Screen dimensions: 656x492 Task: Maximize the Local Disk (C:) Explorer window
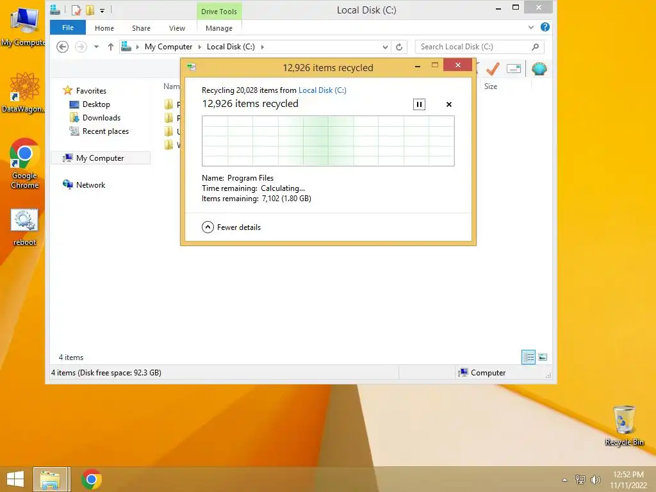pos(516,7)
